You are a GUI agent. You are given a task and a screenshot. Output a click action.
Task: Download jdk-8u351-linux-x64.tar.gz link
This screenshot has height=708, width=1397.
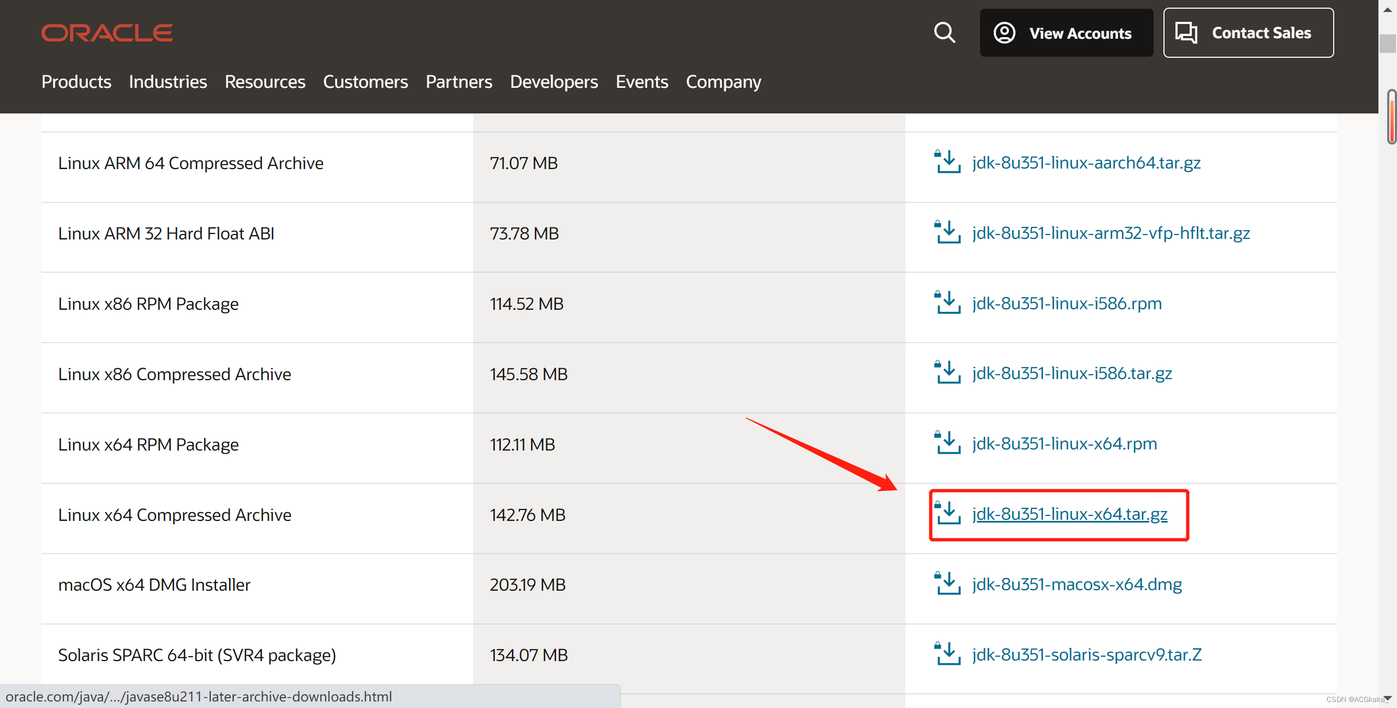[1070, 514]
